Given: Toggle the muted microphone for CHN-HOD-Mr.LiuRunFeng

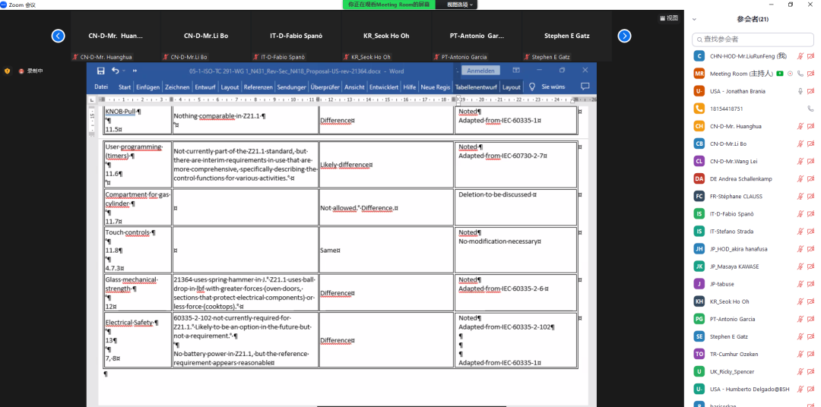Looking at the screenshot, I should coord(800,56).
